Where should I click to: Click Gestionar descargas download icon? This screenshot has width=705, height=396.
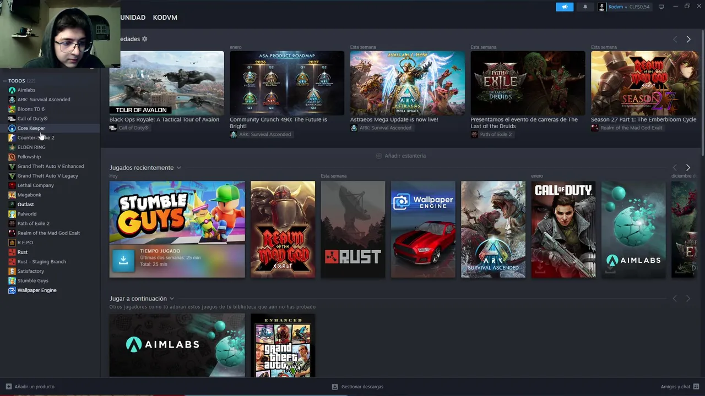(x=335, y=387)
